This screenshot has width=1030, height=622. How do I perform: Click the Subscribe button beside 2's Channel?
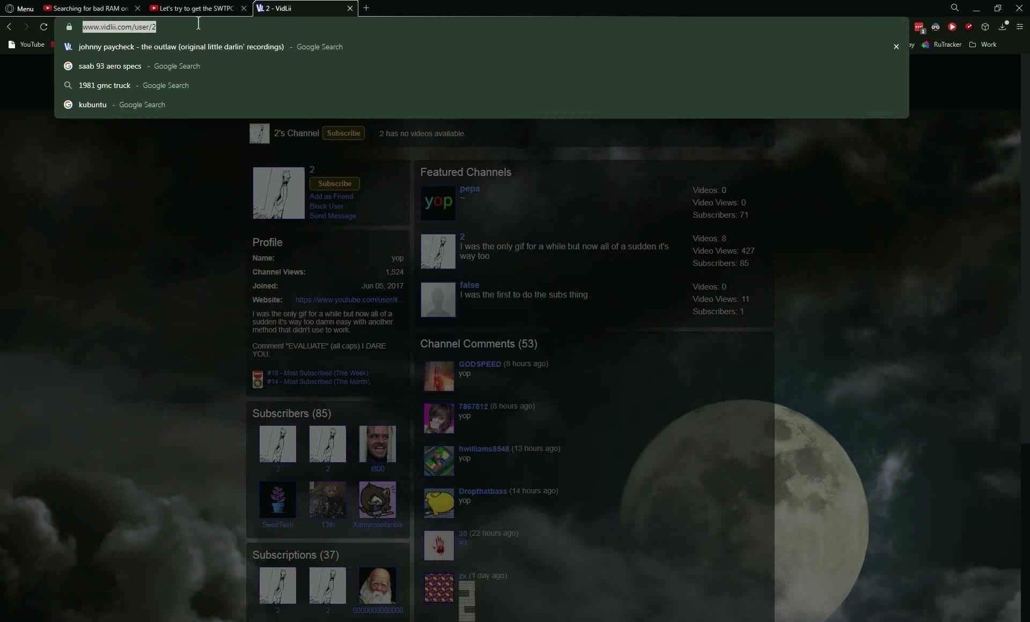(x=343, y=133)
